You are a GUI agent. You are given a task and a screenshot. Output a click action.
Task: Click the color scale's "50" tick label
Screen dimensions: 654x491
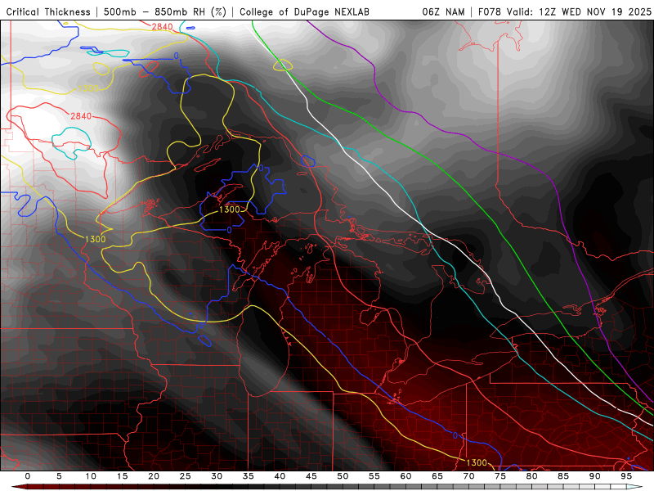tap(343, 476)
